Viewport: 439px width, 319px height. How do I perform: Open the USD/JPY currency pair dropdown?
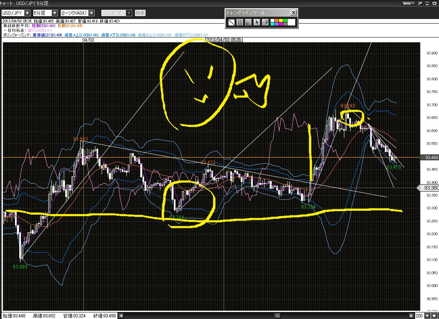tap(27, 13)
